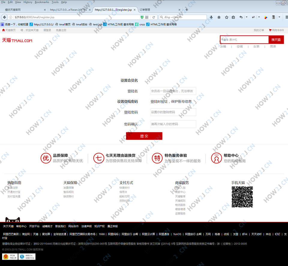Viewport: 288px width, 266px height.
Task: Close the 订单管理 tab
Action: [179, 10]
